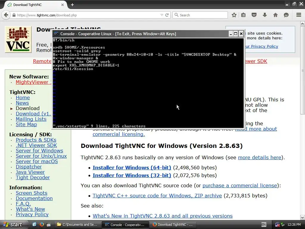Screen dimensions: 305x229
Task: Open the .NET Viewer SDK link
Action: (36, 145)
